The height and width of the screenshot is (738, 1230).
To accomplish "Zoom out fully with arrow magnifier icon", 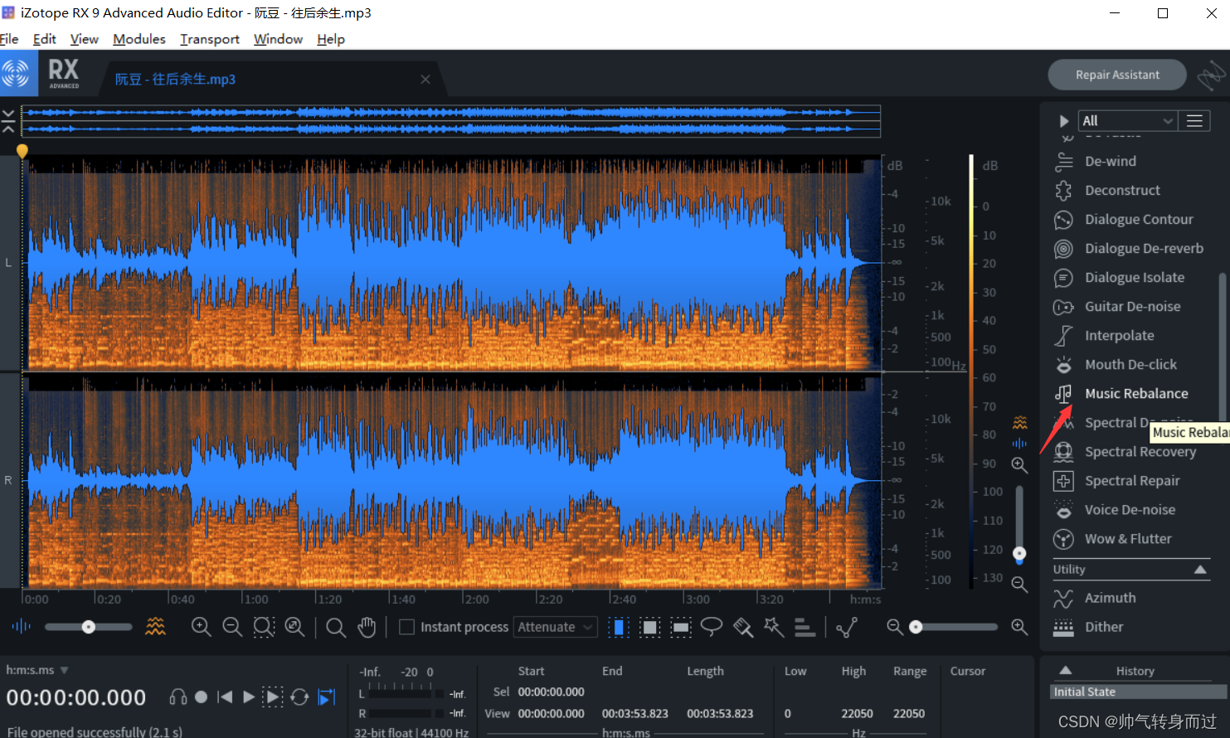I will [x=295, y=627].
